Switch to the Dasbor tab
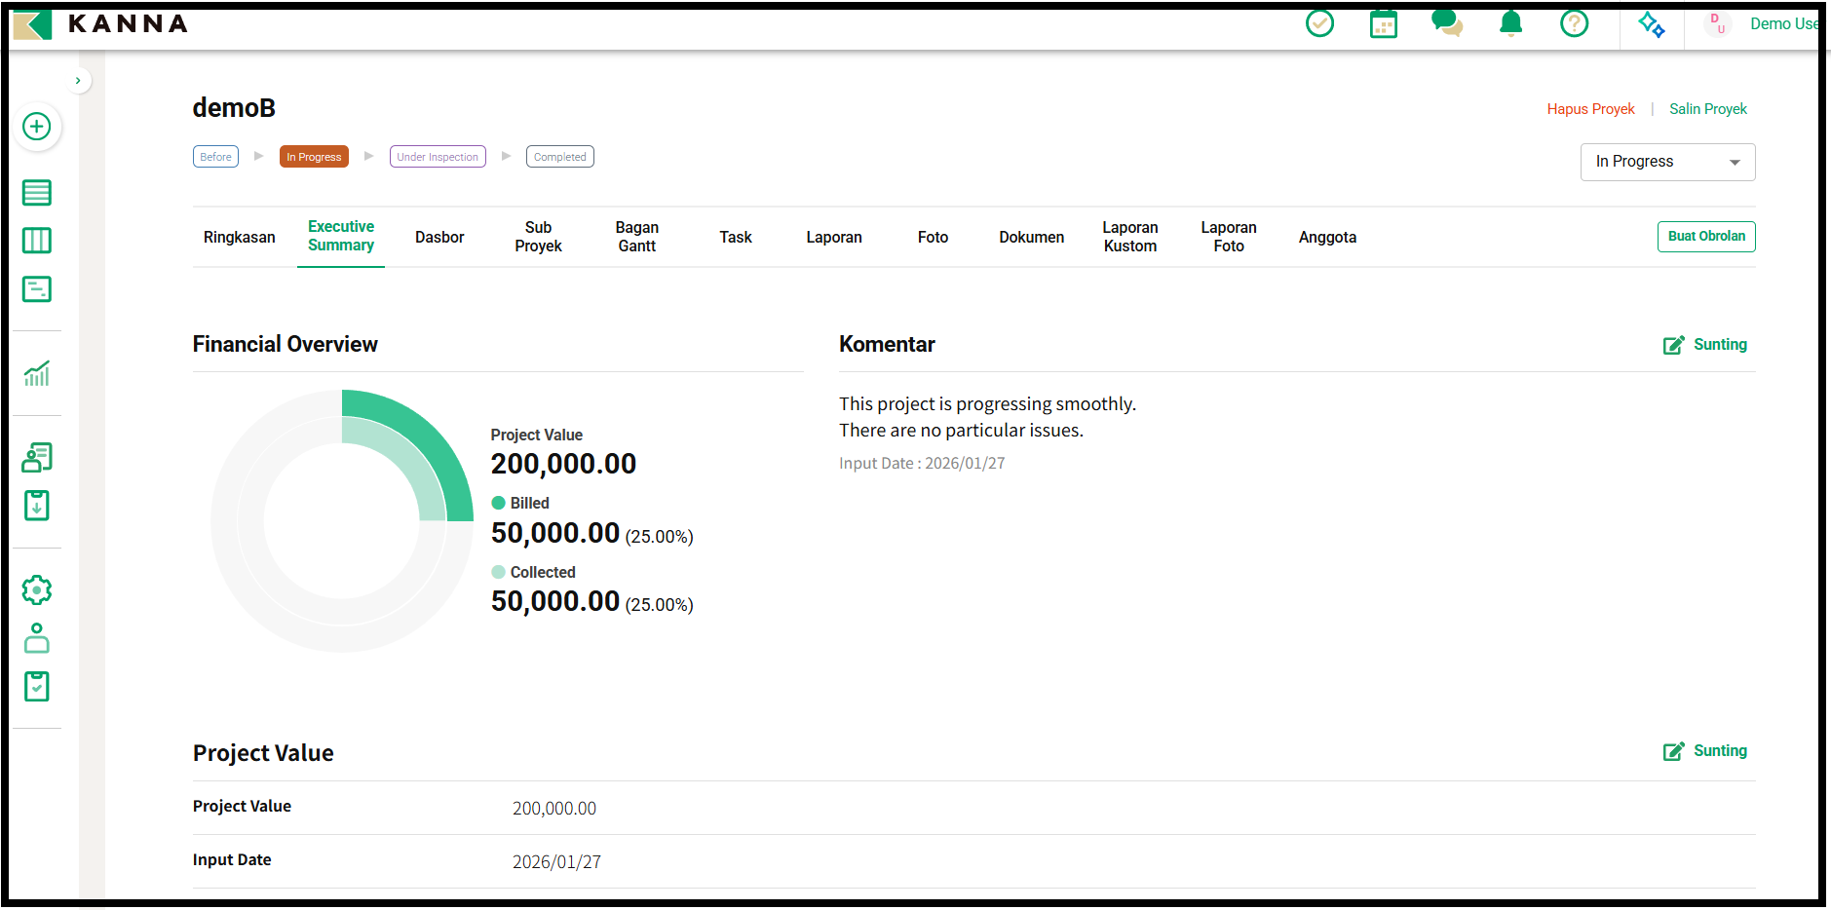 (439, 237)
